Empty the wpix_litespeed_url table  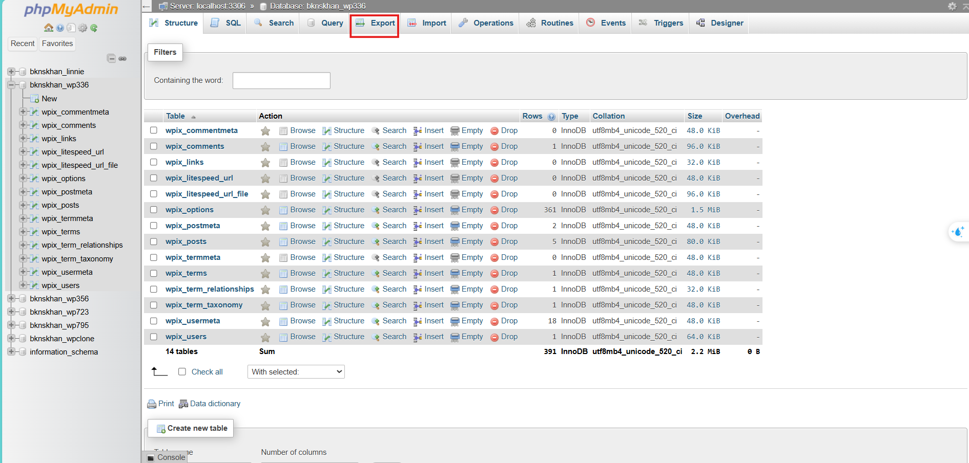tap(467, 178)
